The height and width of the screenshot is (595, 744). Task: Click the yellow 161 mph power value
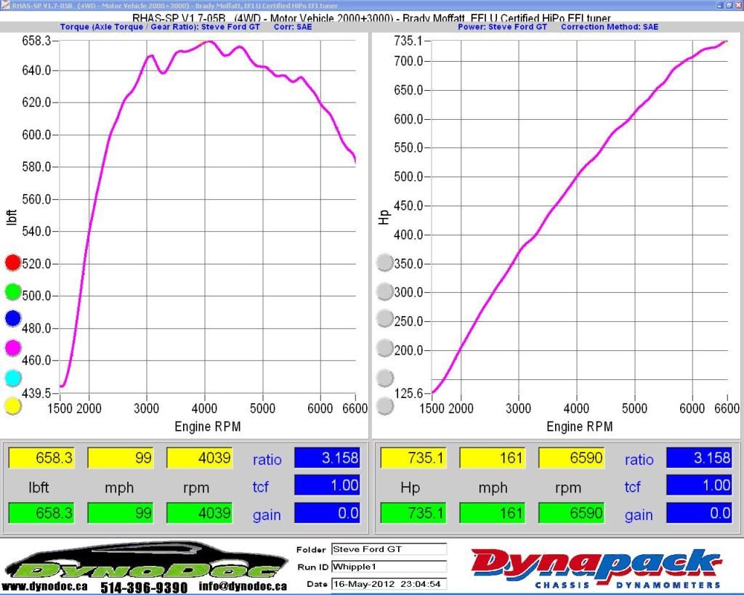coord(493,458)
